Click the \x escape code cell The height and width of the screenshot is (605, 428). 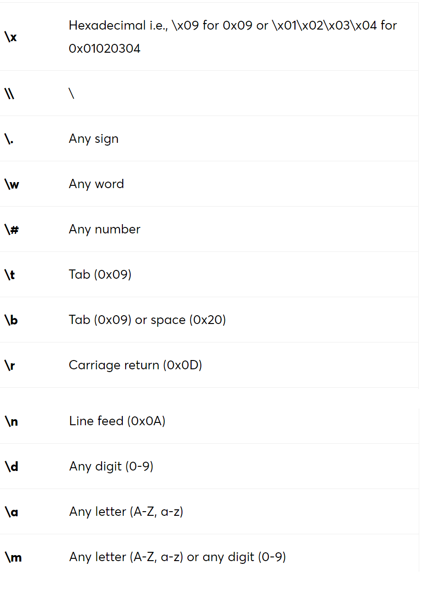click(x=11, y=37)
